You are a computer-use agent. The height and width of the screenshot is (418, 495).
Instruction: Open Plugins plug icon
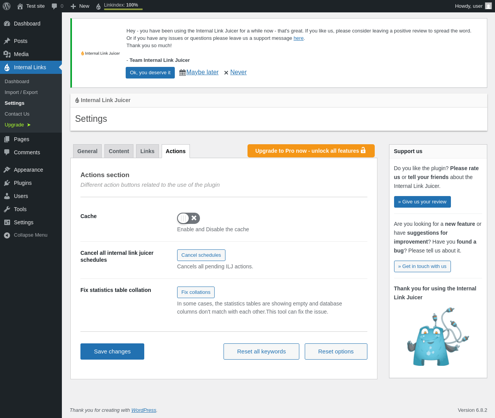pos(7,183)
